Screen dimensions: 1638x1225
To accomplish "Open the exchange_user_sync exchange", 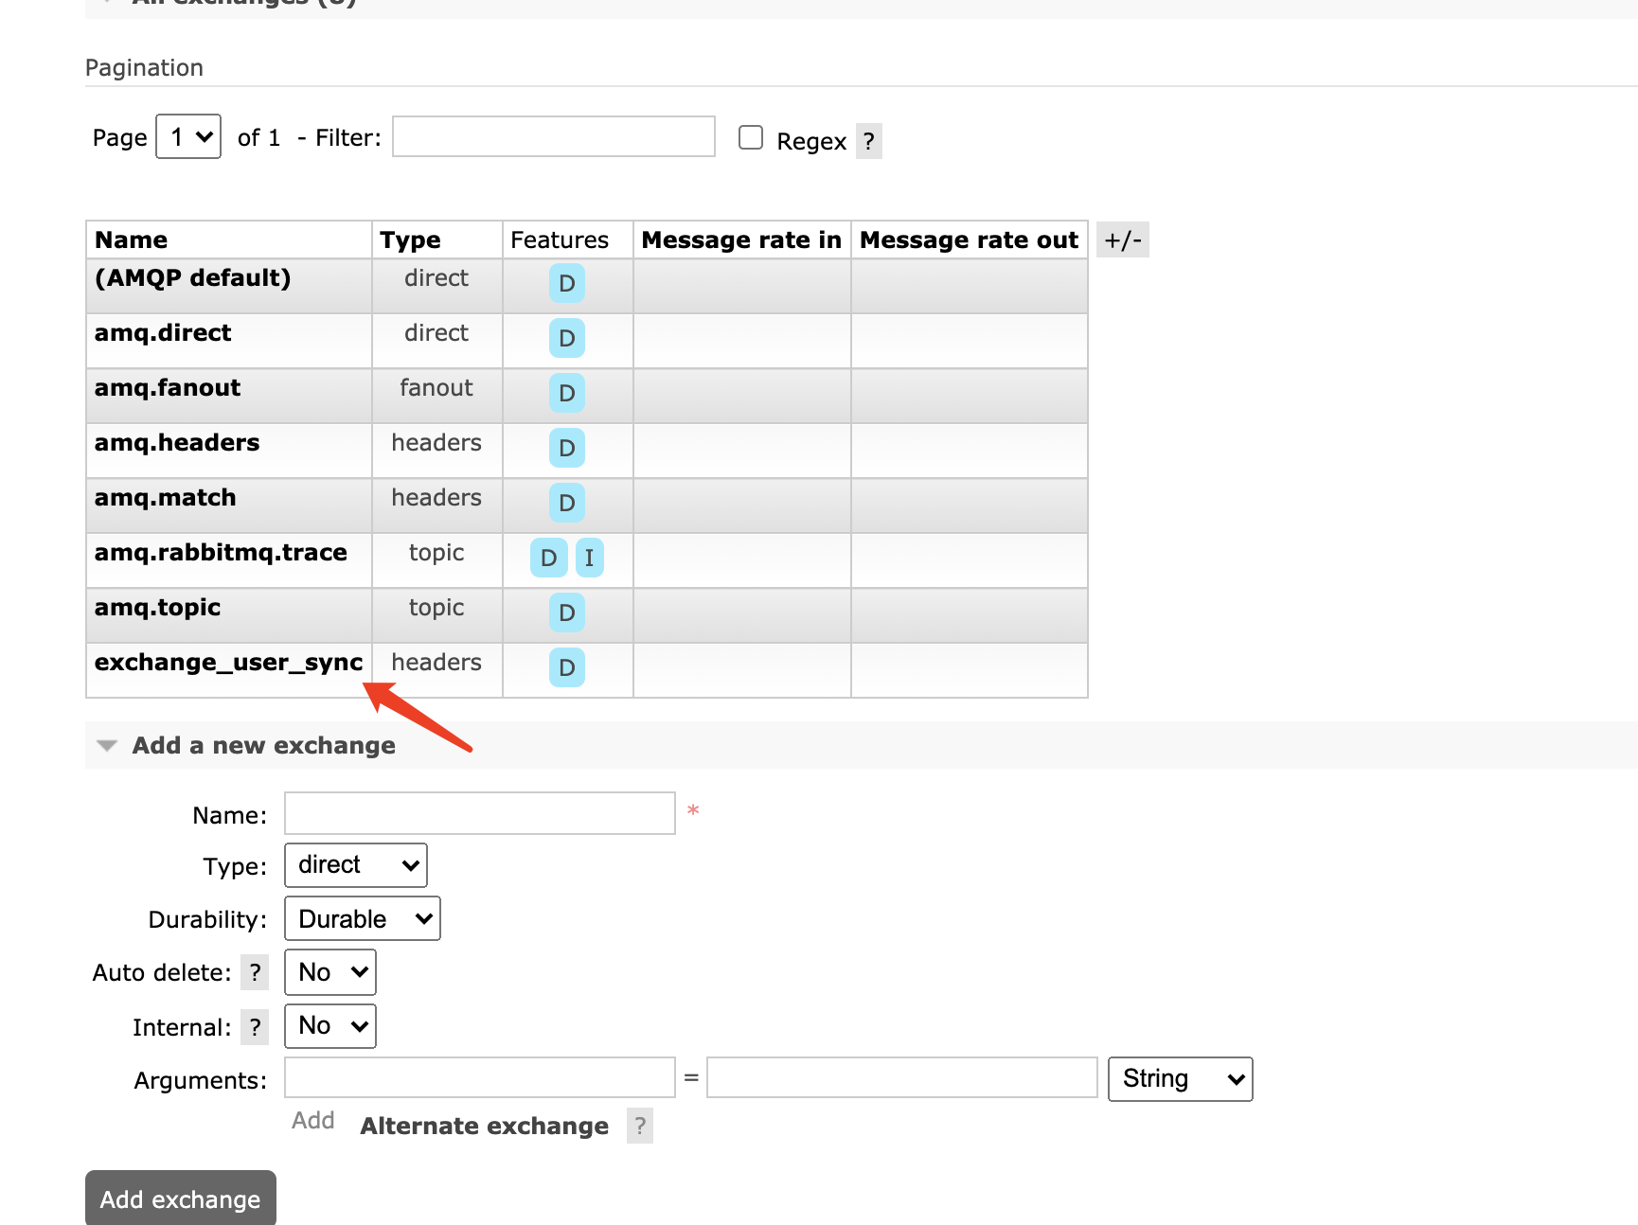I will (x=228, y=662).
